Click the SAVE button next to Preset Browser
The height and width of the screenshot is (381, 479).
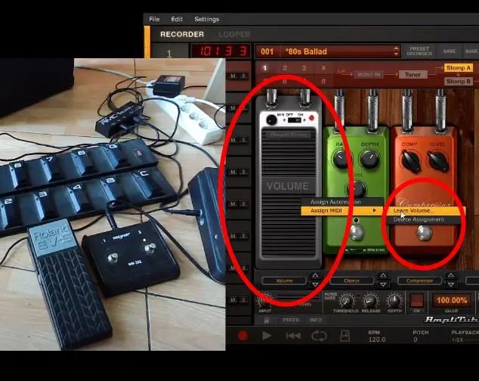coord(449,51)
